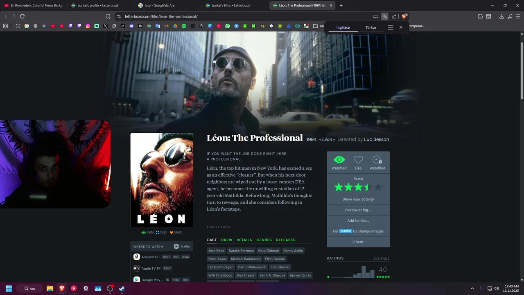Open the Google bookmark icon

pyautogui.click(x=27, y=26)
